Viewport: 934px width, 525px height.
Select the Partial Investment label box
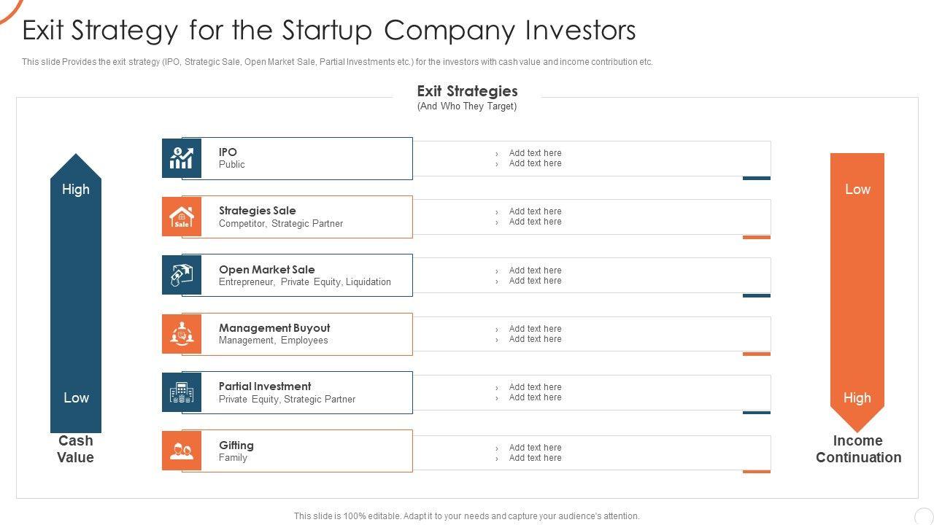click(x=306, y=392)
